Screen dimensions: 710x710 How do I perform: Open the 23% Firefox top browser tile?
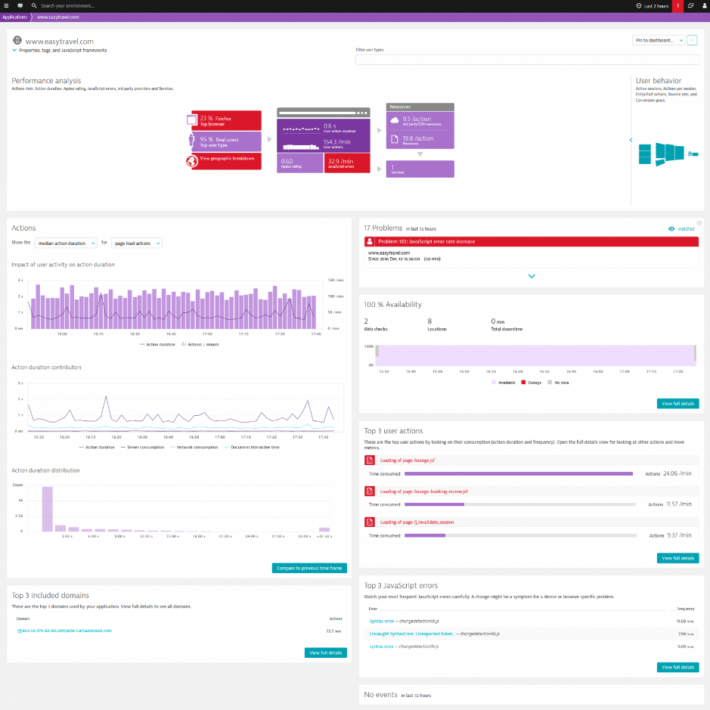click(225, 120)
